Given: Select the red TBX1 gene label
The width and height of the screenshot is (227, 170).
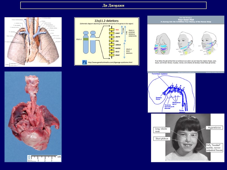Looking at the screenshot, I should 118,29.
